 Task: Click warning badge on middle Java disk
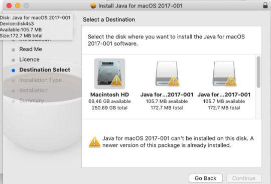[x=174, y=80]
